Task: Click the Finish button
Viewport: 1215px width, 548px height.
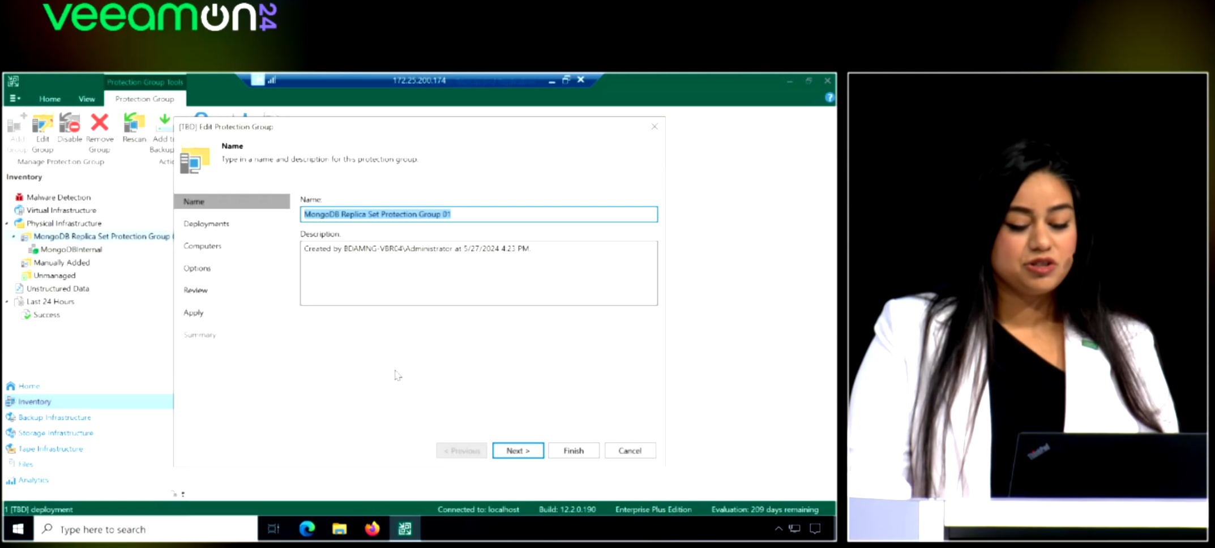Action: [574, 451]
